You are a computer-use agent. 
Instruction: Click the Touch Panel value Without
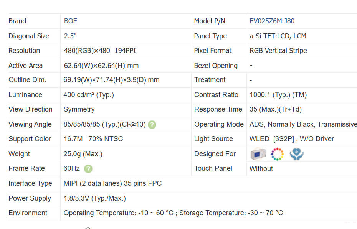[x=261, y=168]
